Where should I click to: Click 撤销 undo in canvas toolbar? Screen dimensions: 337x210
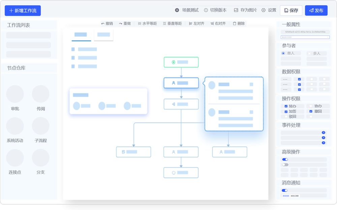point(107,24)
